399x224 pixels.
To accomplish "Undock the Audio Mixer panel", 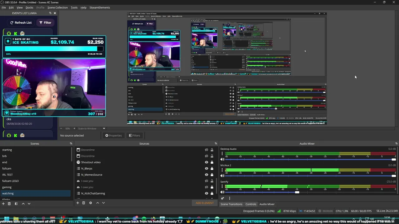I will [x=396, y=144].
